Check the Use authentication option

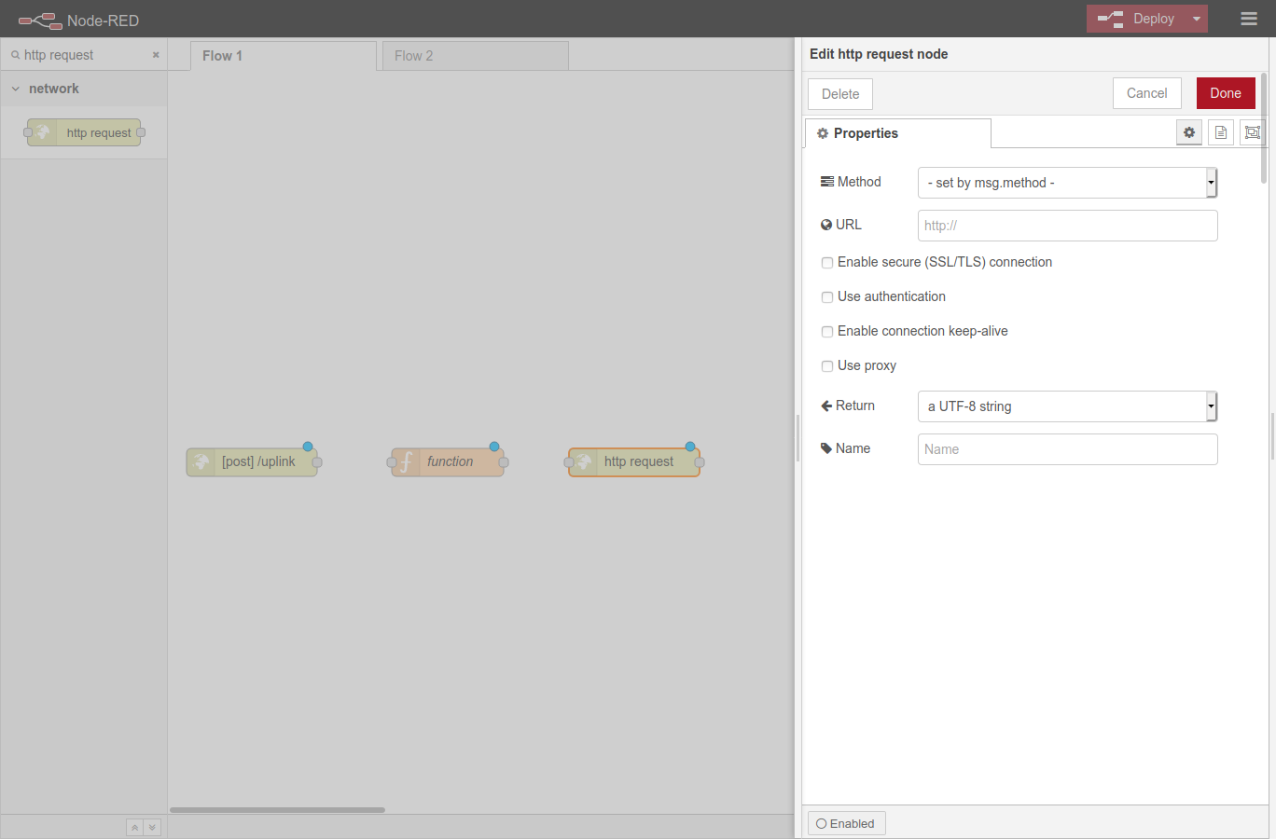[827, 296]
